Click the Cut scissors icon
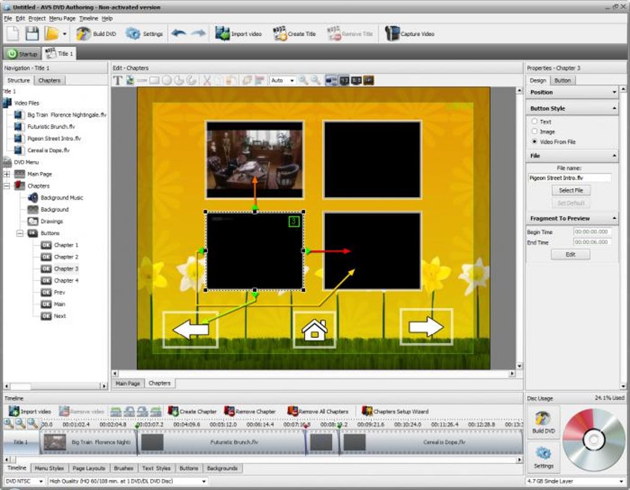This screenshot has width=630, height=490. point(207,80)
